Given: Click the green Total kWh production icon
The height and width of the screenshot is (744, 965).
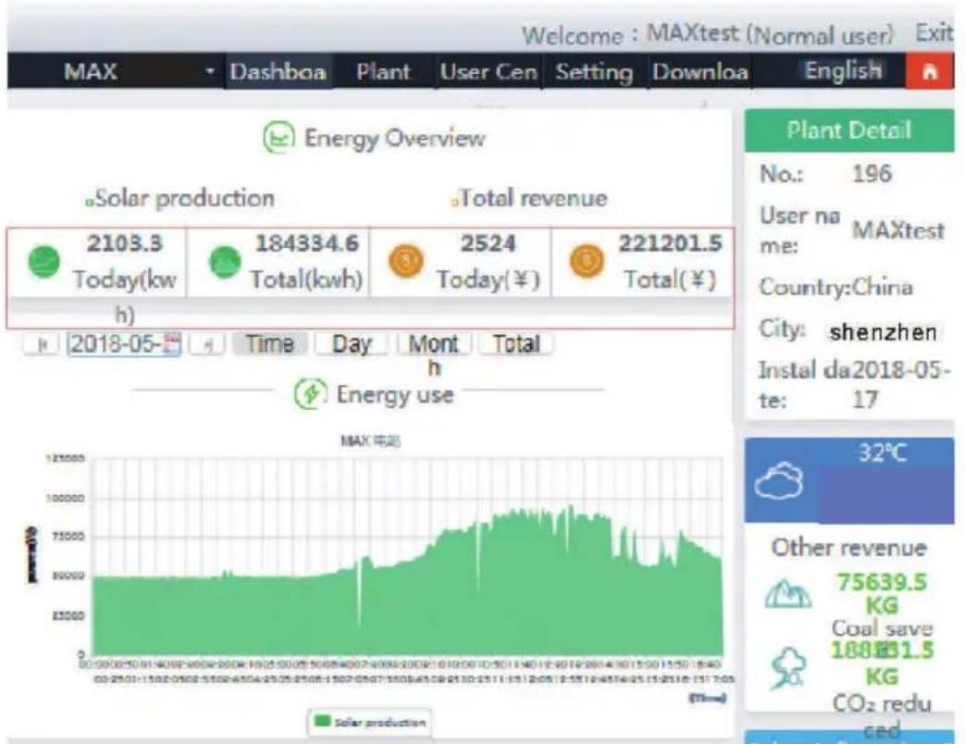Looking at the screenshot, I should 225,262.
